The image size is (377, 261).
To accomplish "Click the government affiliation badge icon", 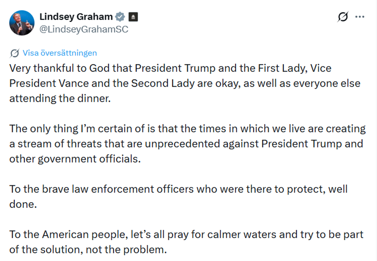I will (x=133, y=17).
